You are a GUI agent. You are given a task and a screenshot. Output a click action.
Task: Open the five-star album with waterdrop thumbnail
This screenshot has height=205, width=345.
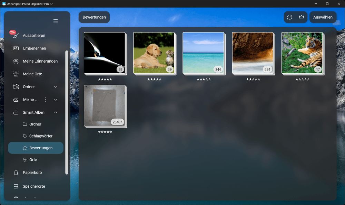[105, 53]
